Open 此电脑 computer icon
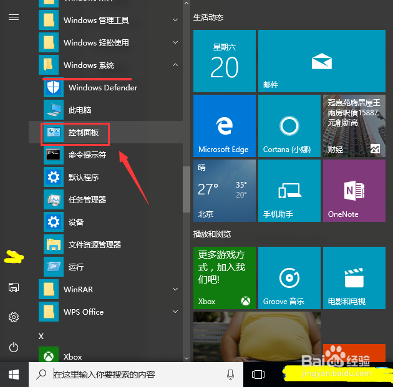 (x=54, y=110)
